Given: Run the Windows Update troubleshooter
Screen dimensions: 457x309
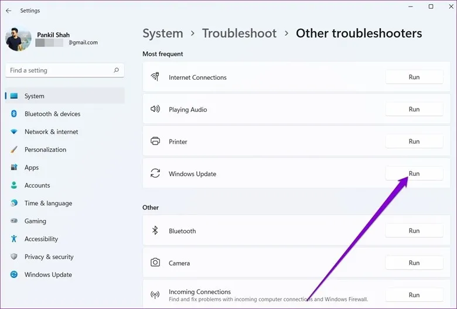Looking at the screenshot, I should pos(414,174).
